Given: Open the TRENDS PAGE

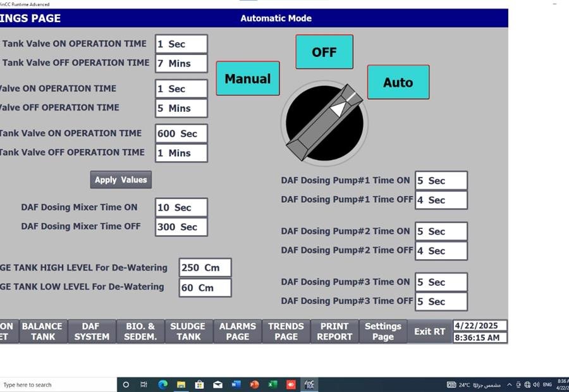Looking at the screenshot, I should click(x=286, y=331).
